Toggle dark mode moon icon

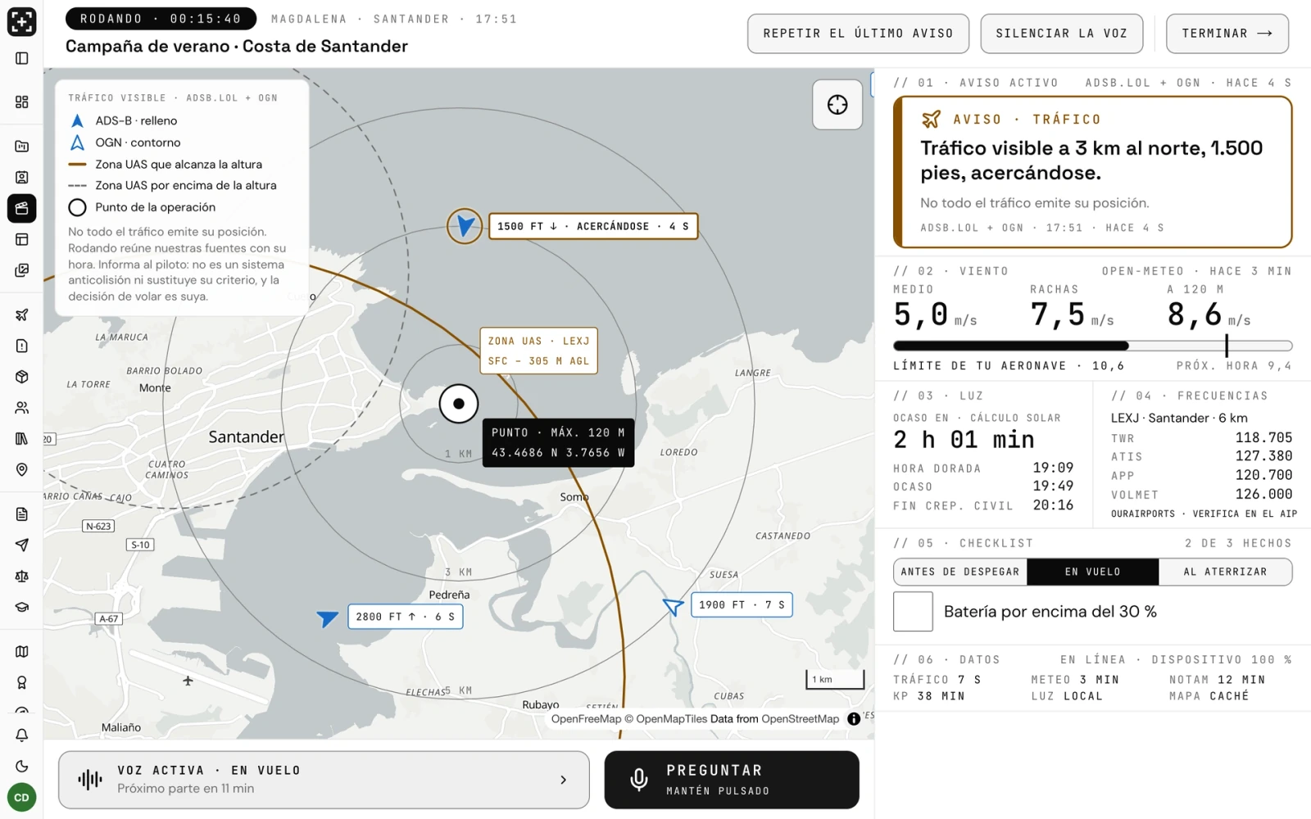[x=21, y=766]
